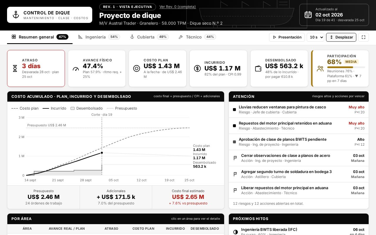376x235 pixels.
Task: Click the Control de Dique logo card
Action: coord(50,15)
